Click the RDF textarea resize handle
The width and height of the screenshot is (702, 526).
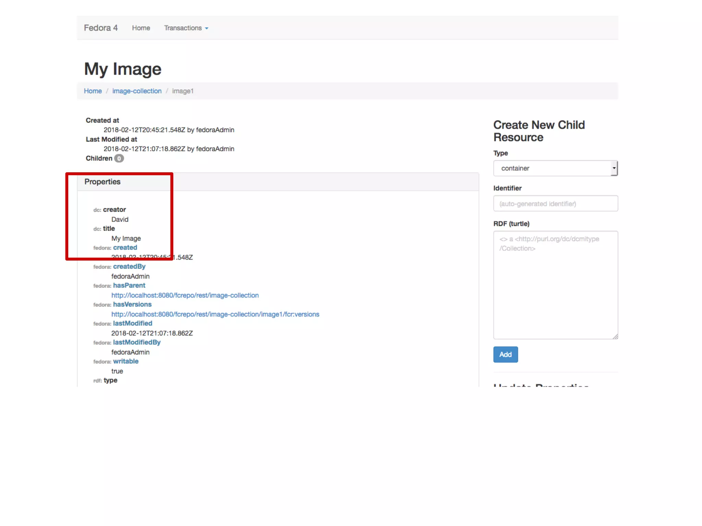tap(615, 337)
